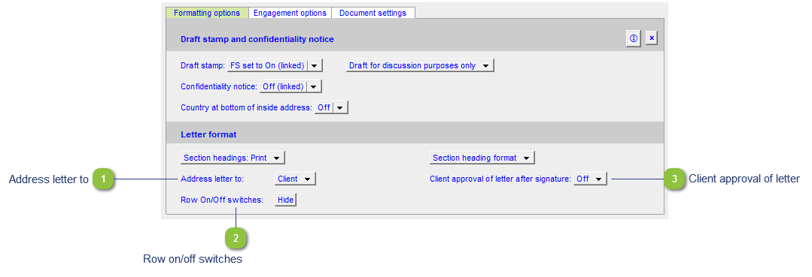The width and height of the screenshot is (812, 277).
Task: Switch to Document settings tab
Action: [373, 13]
